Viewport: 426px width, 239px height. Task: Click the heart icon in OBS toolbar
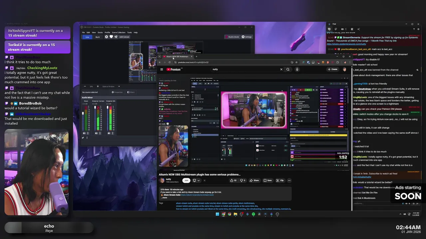pyautogui.click(x=111, y=37)
